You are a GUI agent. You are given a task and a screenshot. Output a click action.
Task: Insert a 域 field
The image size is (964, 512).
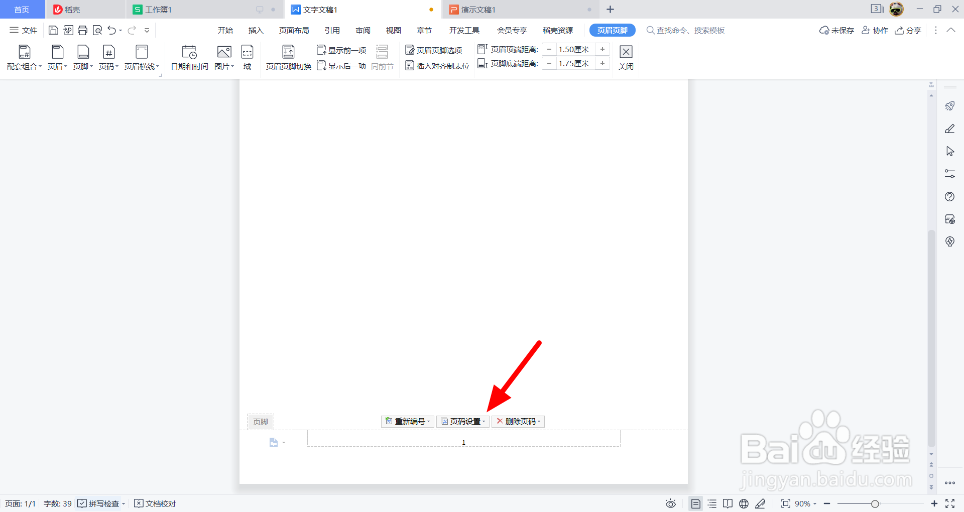(x=248, y=58)
